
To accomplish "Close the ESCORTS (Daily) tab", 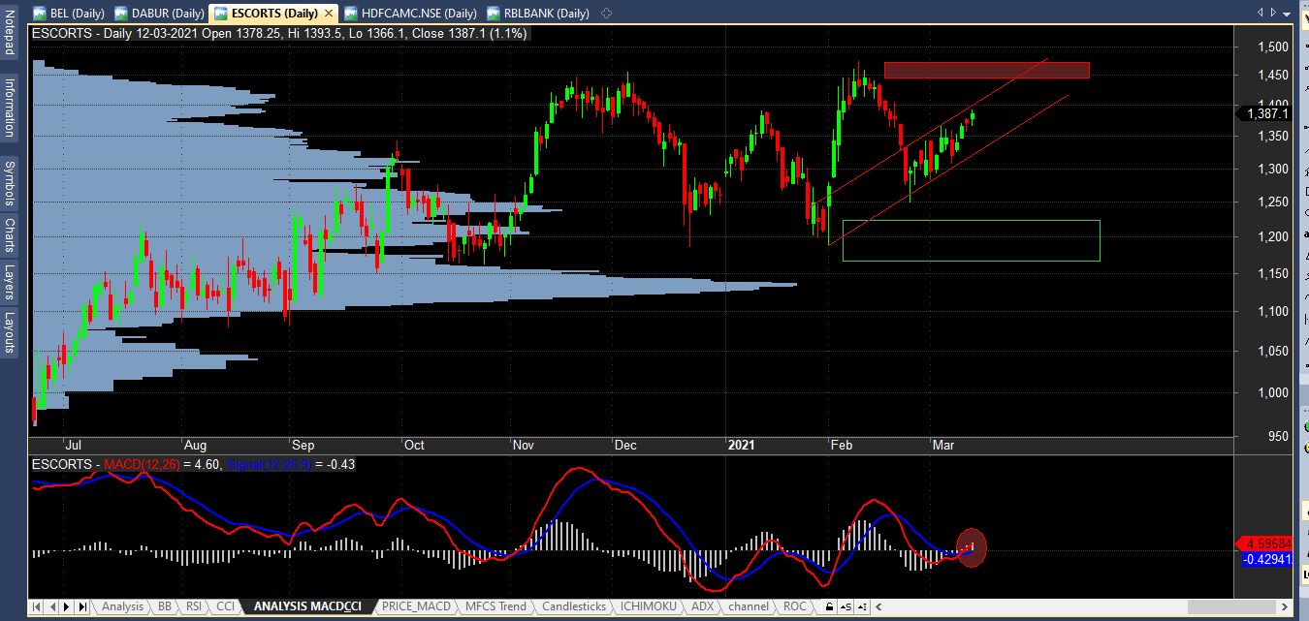I will [x=328, y=14].
